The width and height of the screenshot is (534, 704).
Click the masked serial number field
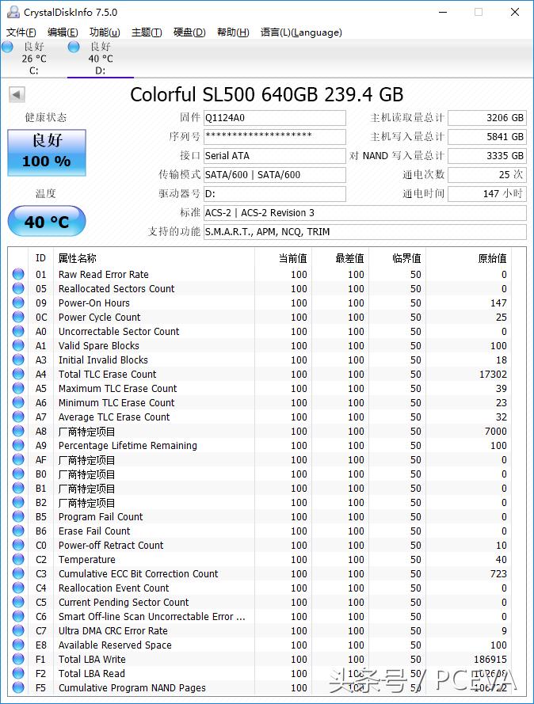pos(274,136)
